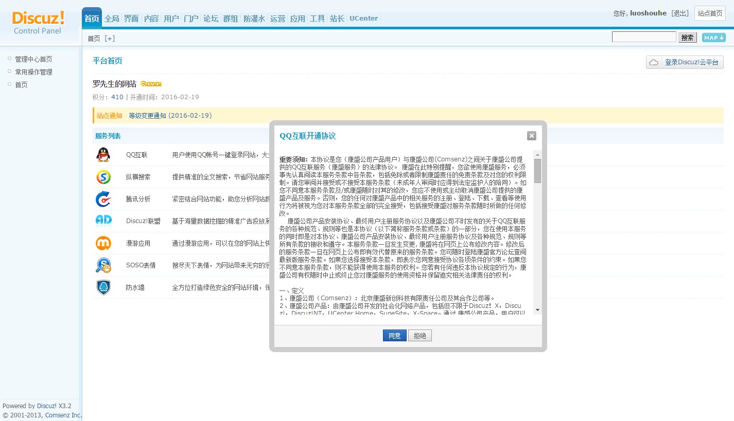Click the cloud icon on 登录Discuz!云平台
734x421 pixels.
(654, 62)
